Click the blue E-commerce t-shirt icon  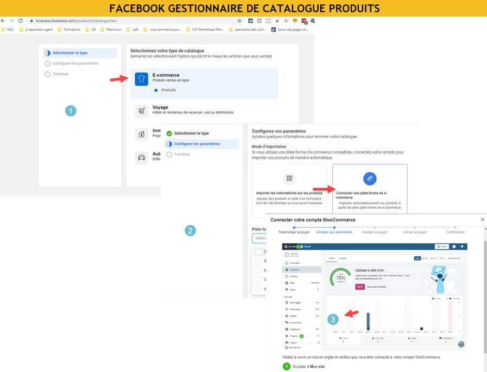141,79
